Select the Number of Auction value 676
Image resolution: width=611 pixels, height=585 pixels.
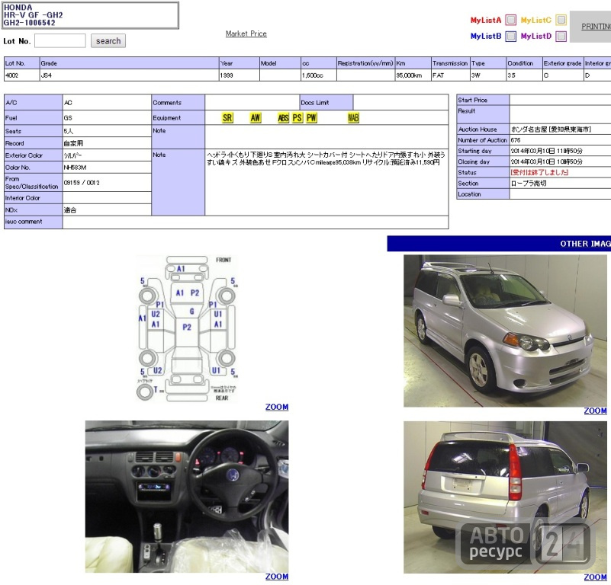[x=516, y=140]
